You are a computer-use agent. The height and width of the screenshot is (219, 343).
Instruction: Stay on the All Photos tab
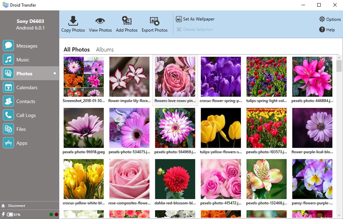[76, 49]
